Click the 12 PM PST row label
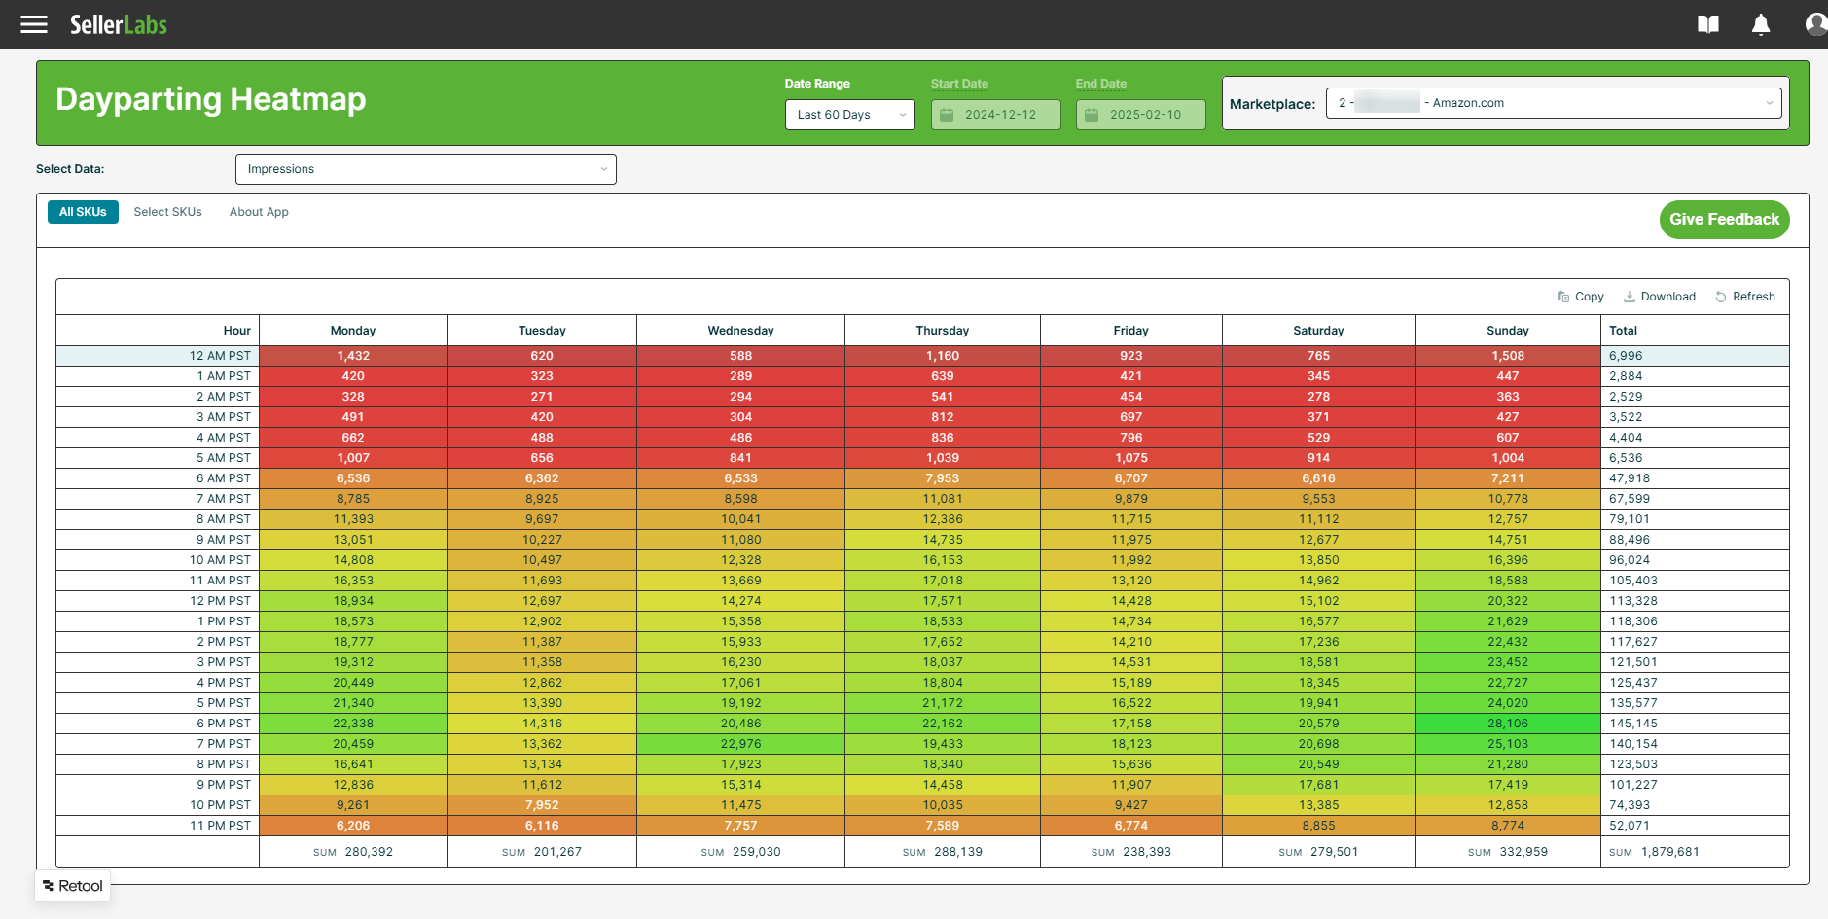The width and height of the screenshot is (1828, 919). [x=158, y=601]
